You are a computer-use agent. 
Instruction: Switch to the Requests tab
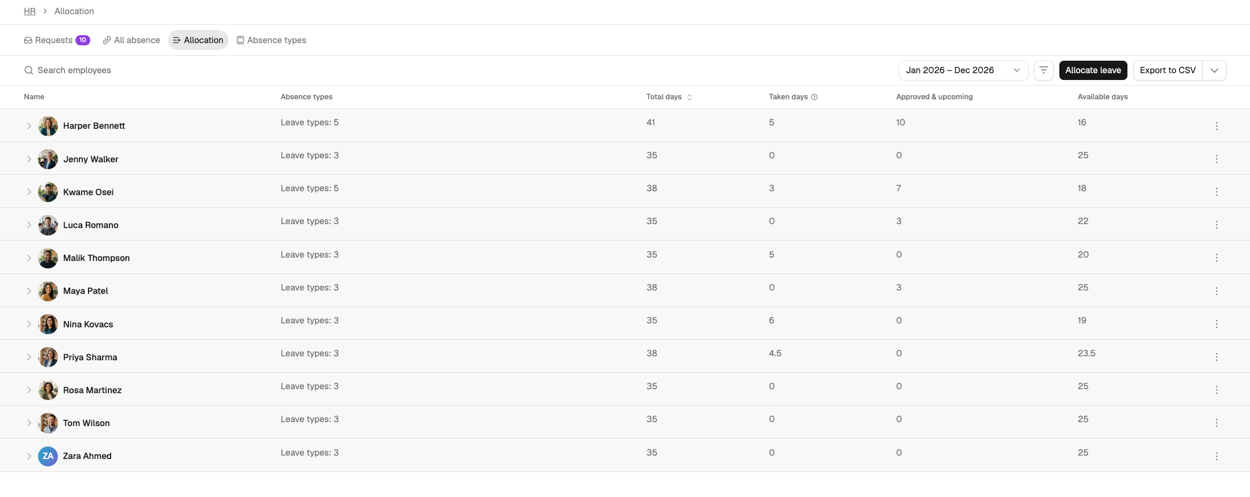pyautogui.click(x=57, y=40)
